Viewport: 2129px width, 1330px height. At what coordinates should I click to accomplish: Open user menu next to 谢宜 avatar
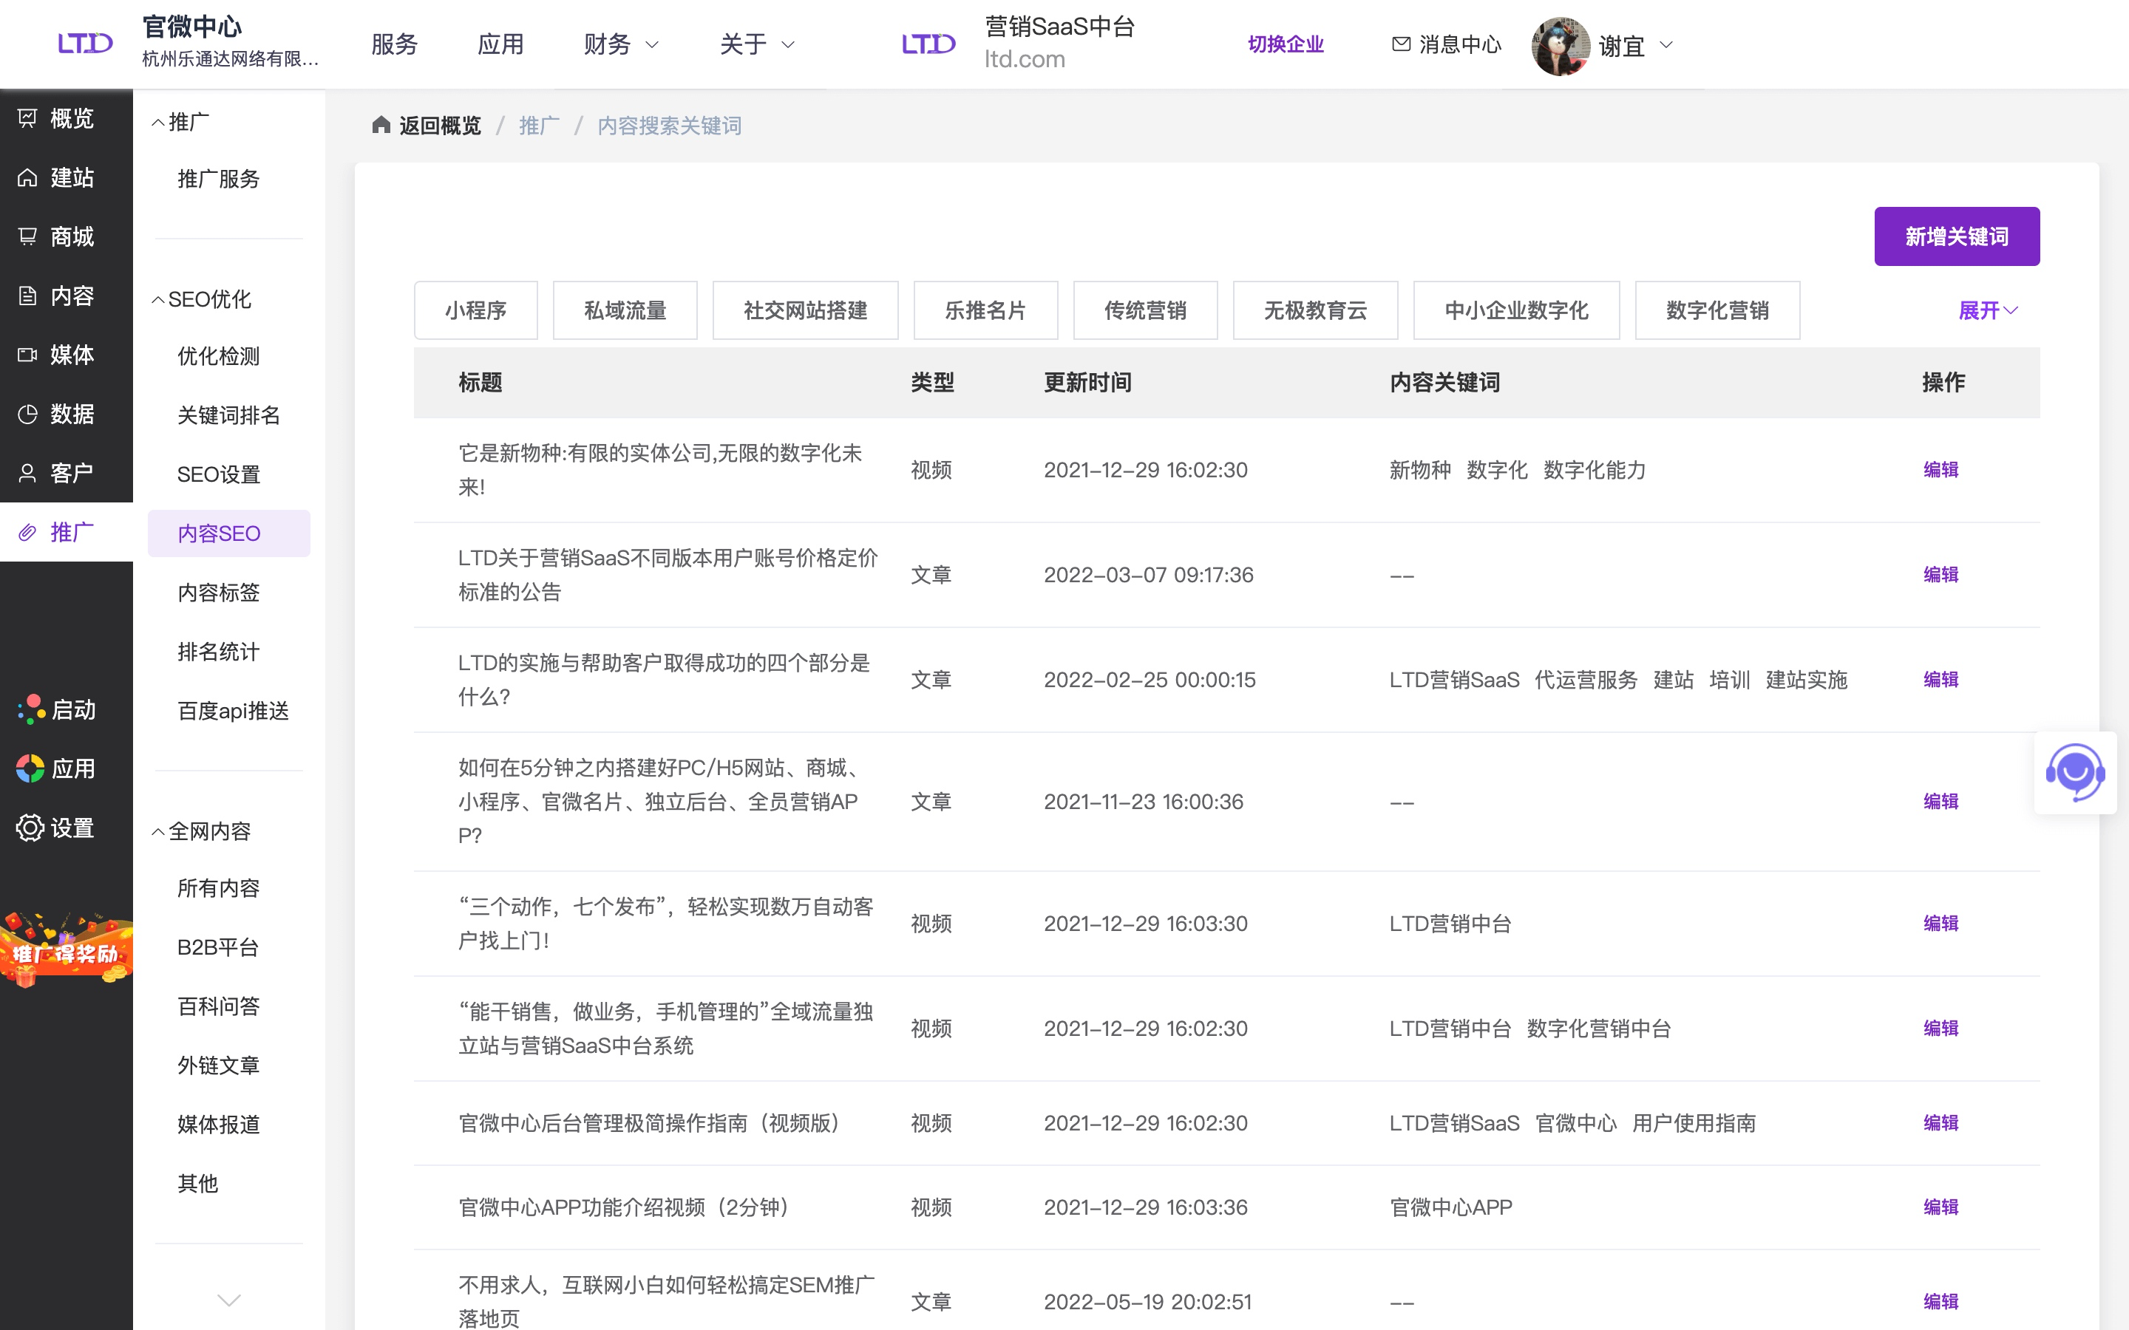1665,44
